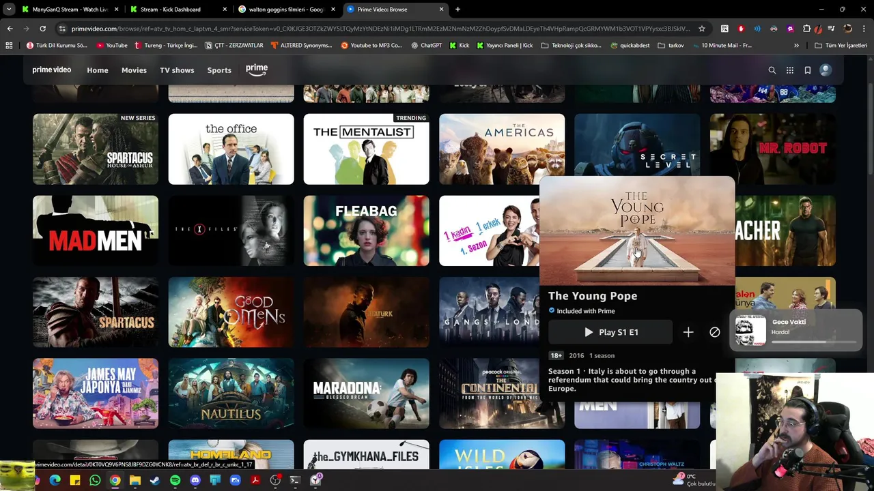Open the 10 Minute Mail bookmark

[721, 46]
